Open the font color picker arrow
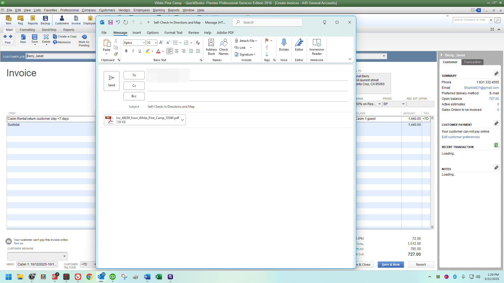The height and width of the screenshot is (283, 504). click(x=163, y=51)
